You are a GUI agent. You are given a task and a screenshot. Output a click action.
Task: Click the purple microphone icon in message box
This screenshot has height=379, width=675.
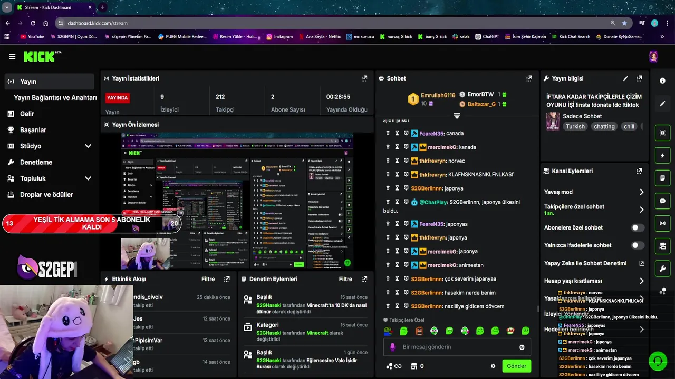point(392,347)
